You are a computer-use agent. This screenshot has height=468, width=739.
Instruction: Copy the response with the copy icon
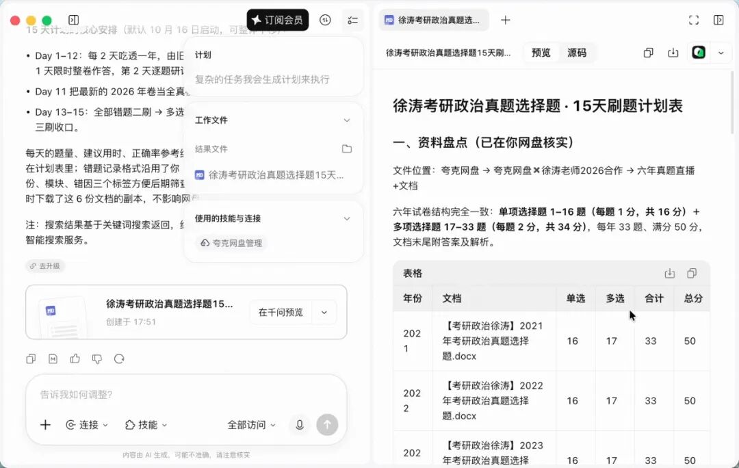(x=31, y=359)
